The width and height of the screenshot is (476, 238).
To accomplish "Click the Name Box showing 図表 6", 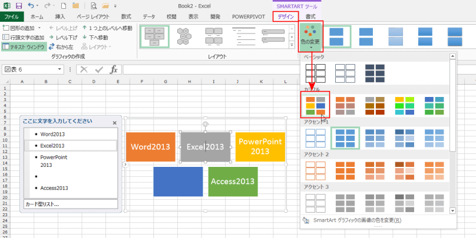I will point(29,70).
